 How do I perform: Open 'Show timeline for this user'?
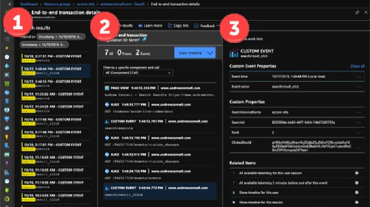point(259,193)
